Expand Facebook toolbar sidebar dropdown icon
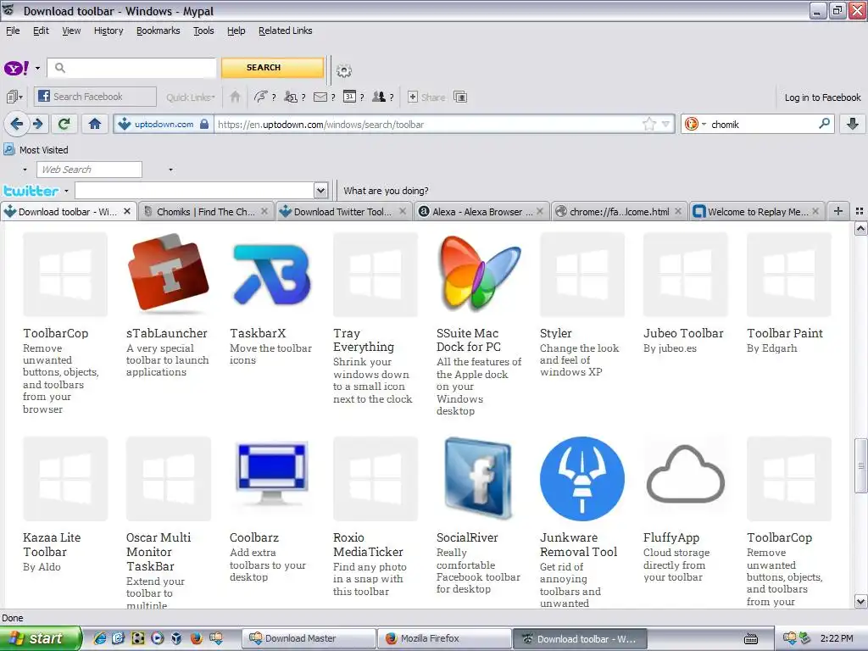The height and width of the screenshot is (651, 868). (14, 97)
